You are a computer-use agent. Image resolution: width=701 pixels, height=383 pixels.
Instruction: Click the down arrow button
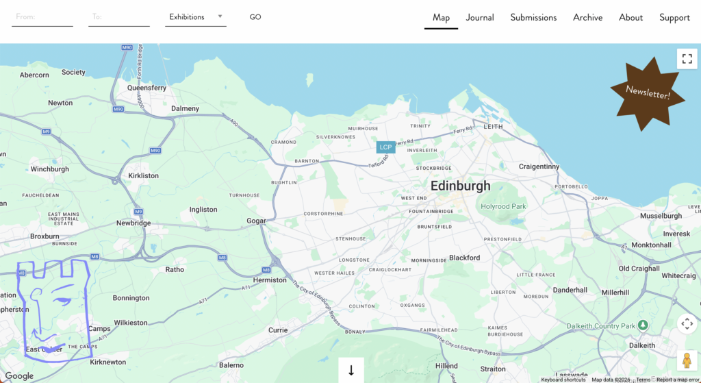[x=351, y=371]
